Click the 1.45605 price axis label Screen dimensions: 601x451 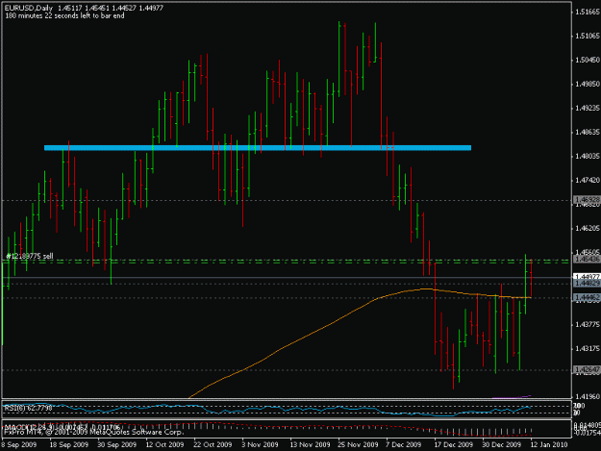(588, 252)
